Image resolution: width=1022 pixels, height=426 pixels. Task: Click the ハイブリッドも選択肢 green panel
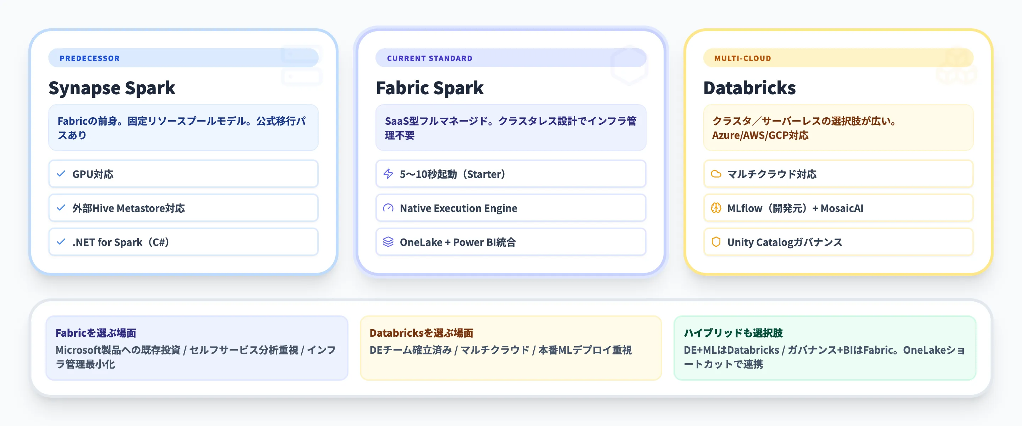point(825,347)
